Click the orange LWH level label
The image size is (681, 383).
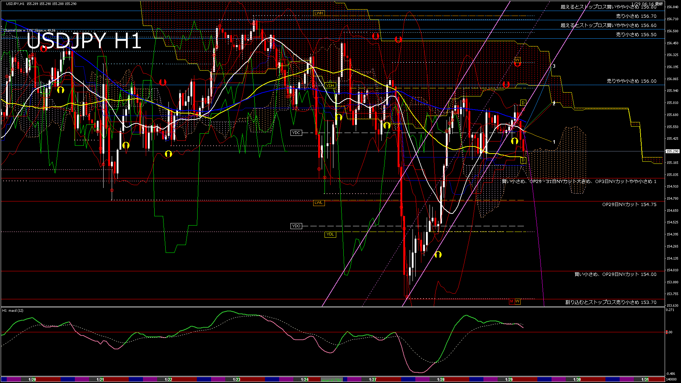point(319,13)
